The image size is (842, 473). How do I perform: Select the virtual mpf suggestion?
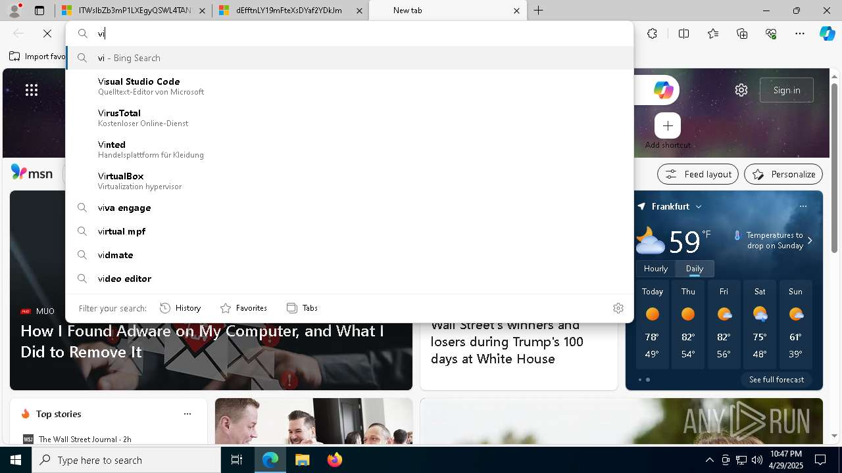pos(349,231)
